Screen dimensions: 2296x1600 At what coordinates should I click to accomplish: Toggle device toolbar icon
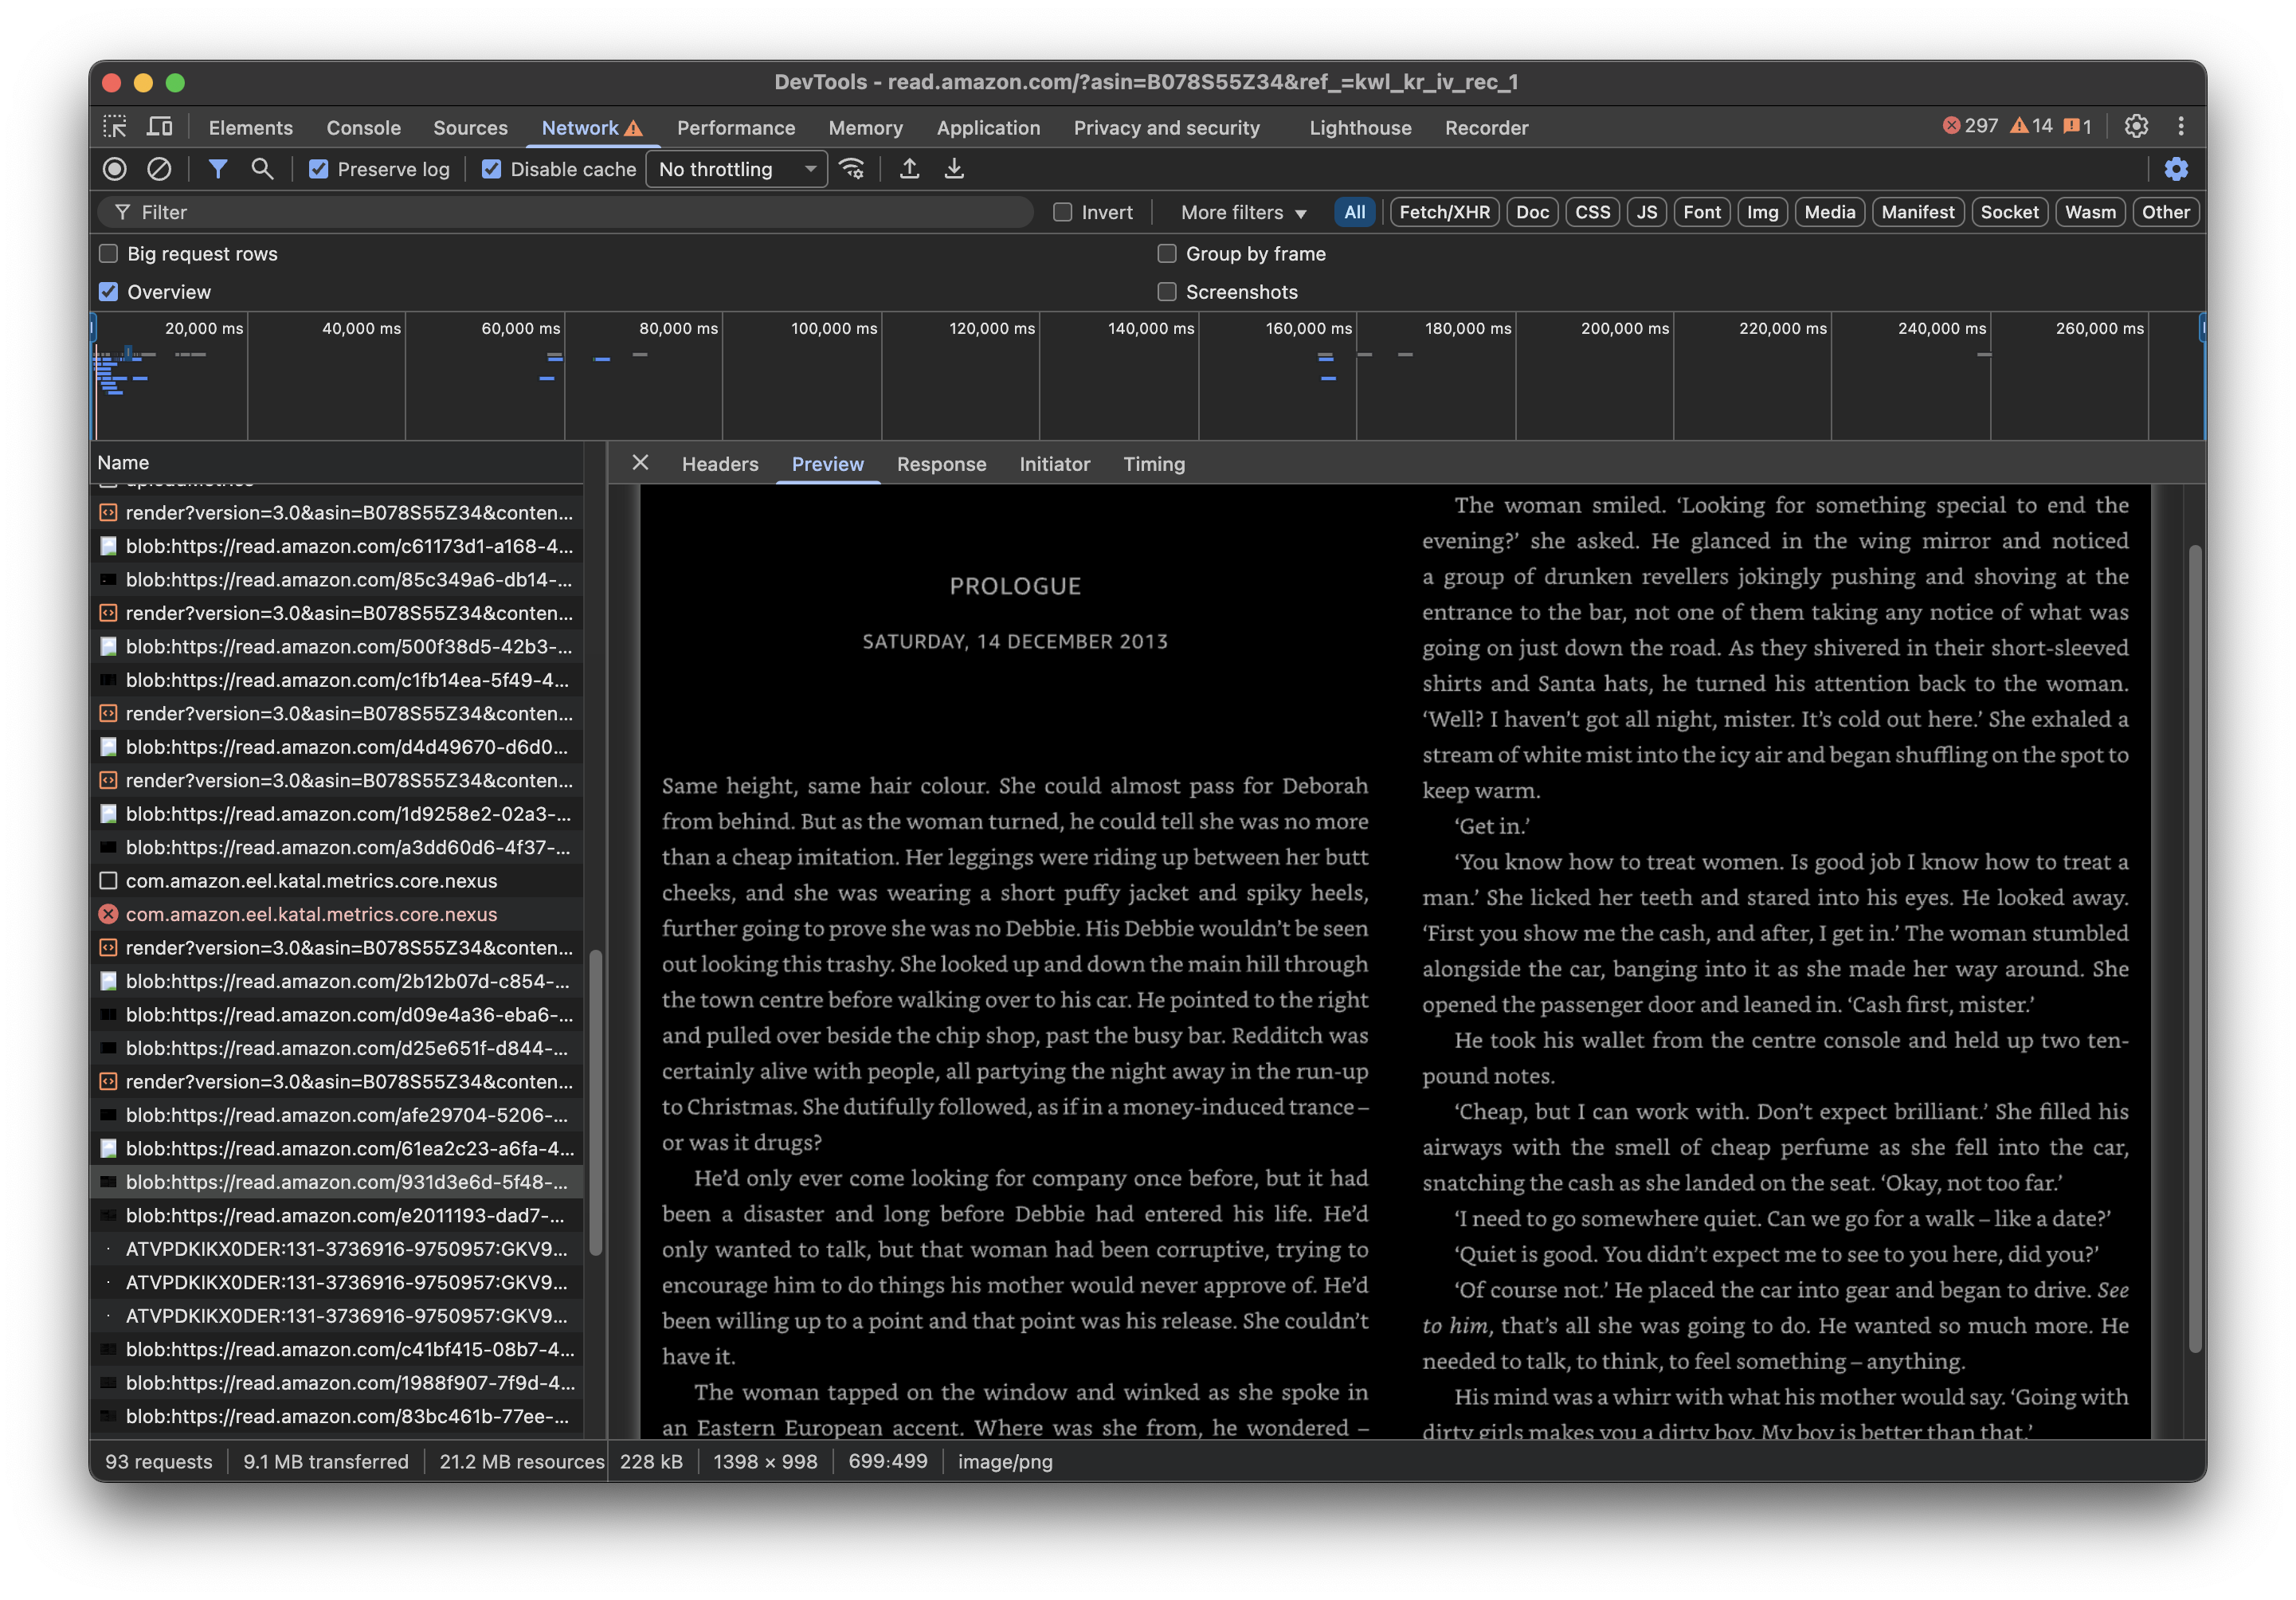159,127
